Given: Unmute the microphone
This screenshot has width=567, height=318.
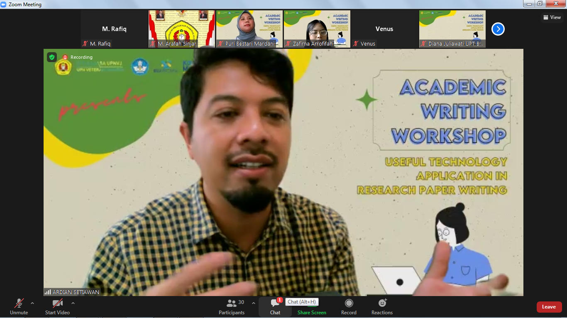Looking at the screenshot, I should click(19, 306).
